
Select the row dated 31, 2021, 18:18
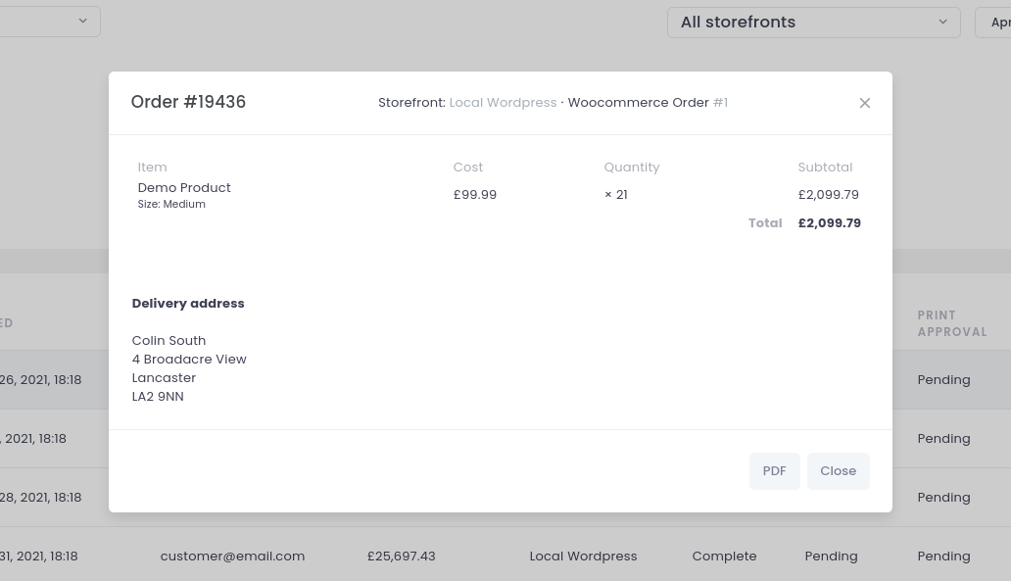[39, 557]
